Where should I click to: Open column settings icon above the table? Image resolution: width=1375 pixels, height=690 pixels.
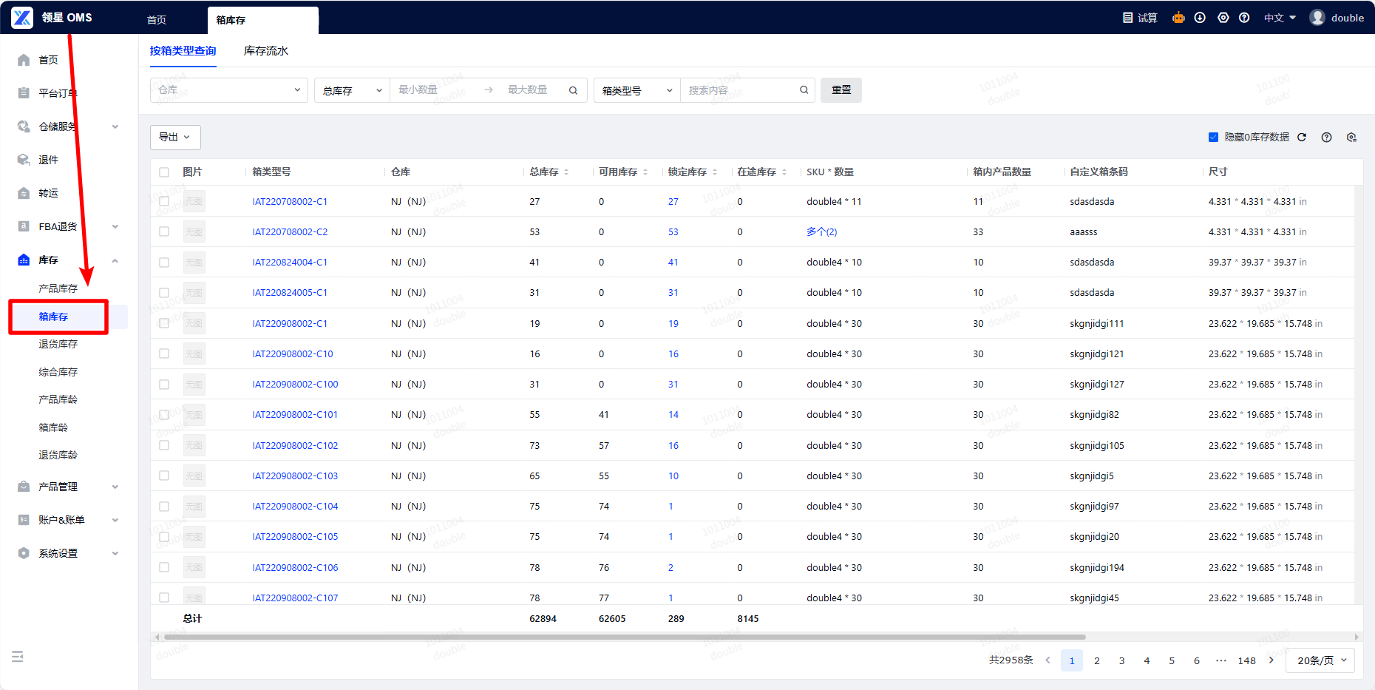point(1351,137)
